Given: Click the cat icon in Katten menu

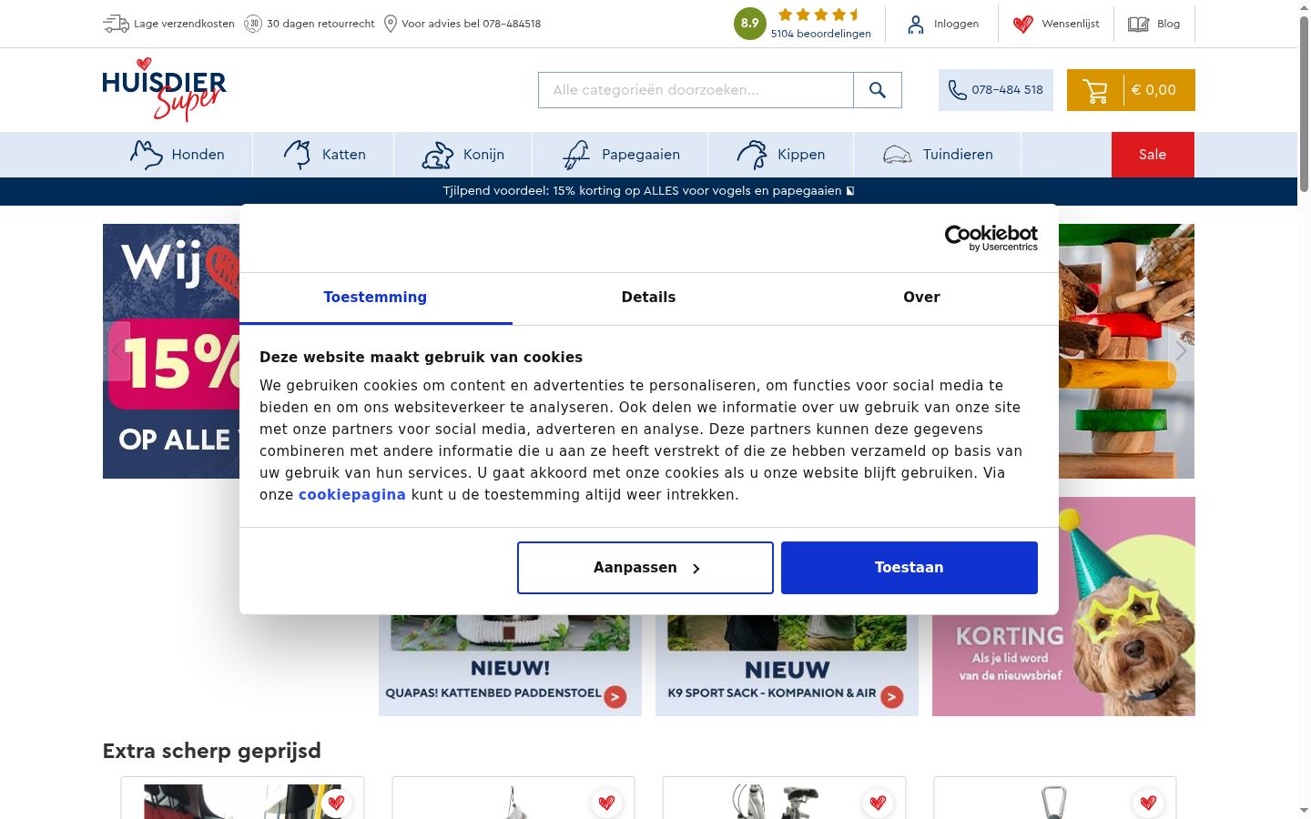Looking at the screenshot, I should tap(298, 155).
